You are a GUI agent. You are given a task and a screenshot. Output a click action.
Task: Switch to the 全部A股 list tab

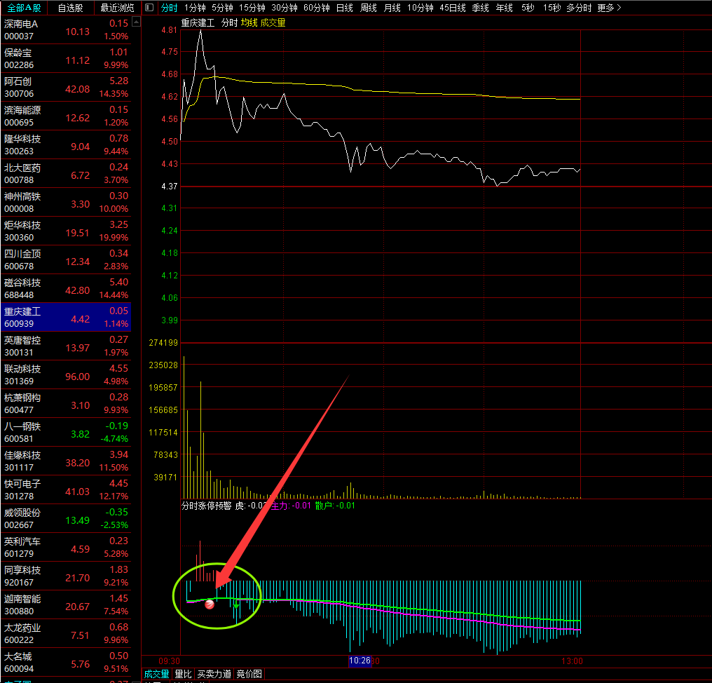24,8
